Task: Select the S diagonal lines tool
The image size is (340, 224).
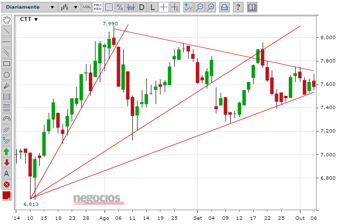Action: (7, 141)
